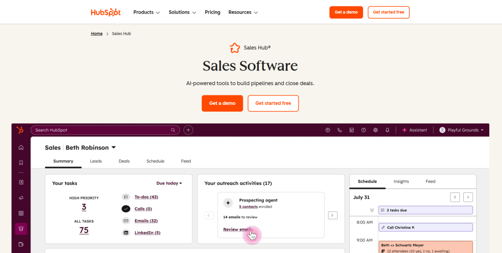The height and width of the screenshot is (253, 502).
Task: Click the plus create button beside search
Action: (188, 130)
